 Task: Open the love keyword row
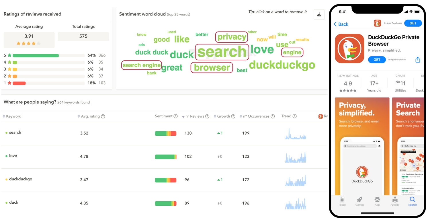pos(164,157)
